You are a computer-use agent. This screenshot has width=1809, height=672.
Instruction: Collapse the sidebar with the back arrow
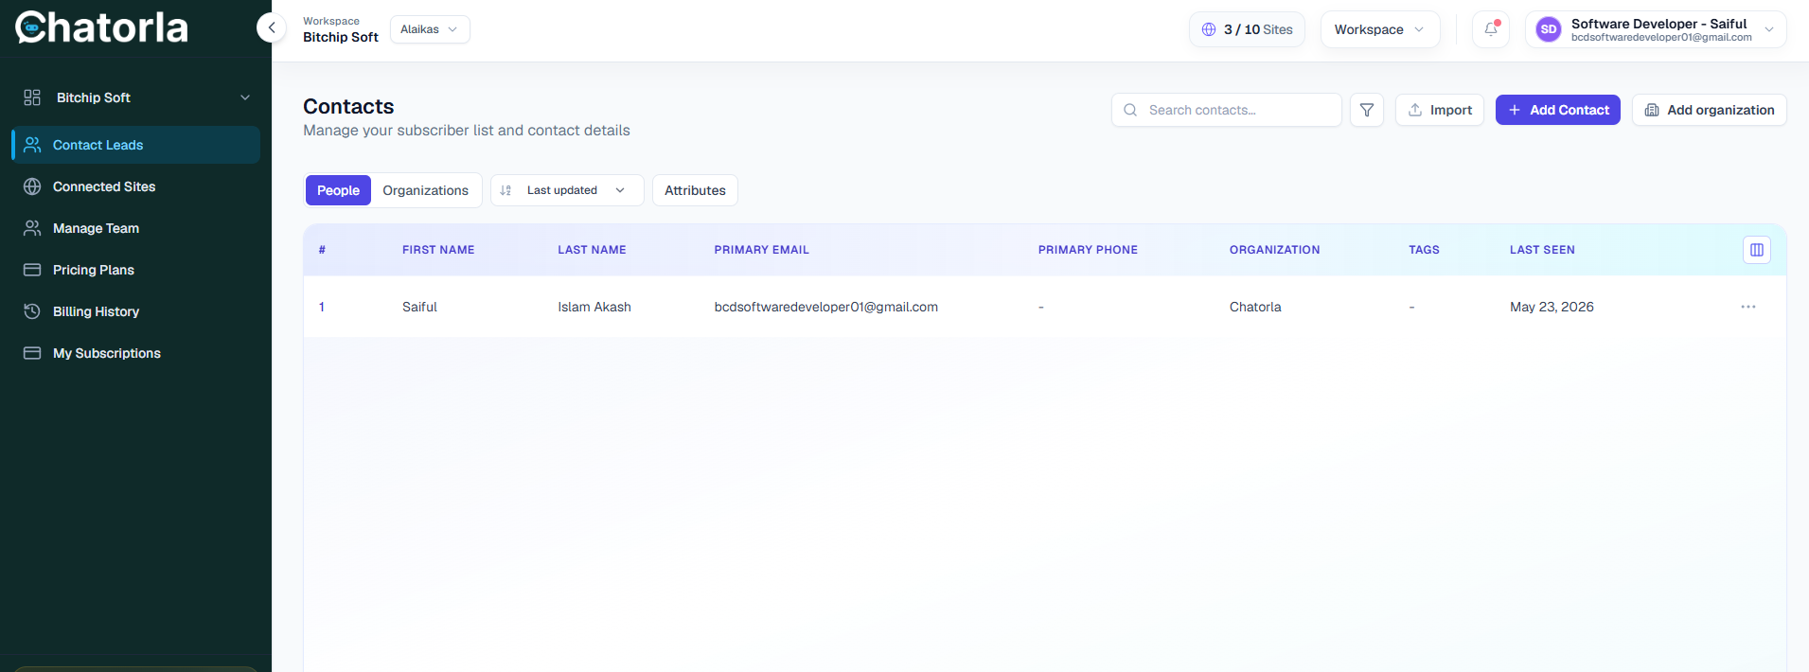[x=272, y=27]
